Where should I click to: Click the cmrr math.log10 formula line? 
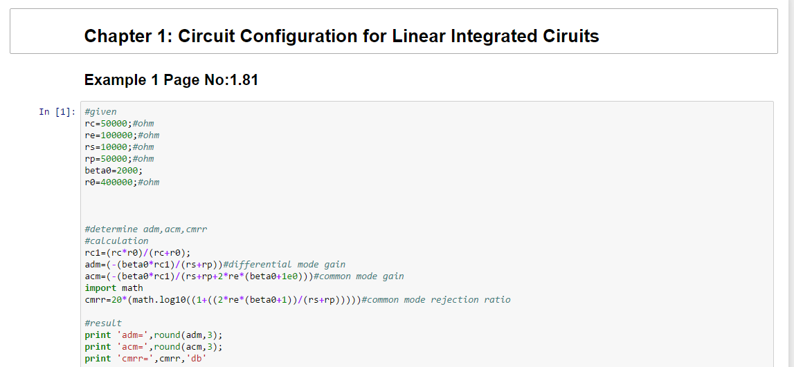(297, 300)
